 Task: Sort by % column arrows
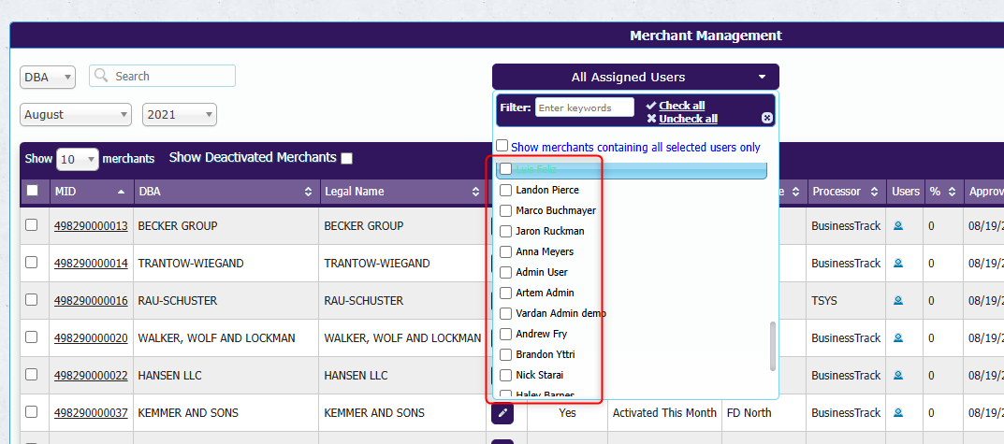point(952,192)
